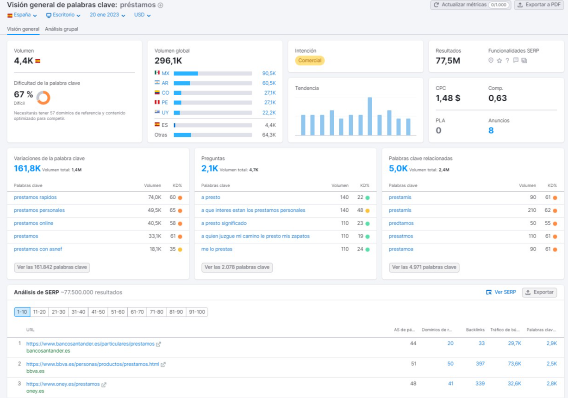Select SERP results page 81-90
This screenshot has height=398, width=568.
tap(176, 312)
